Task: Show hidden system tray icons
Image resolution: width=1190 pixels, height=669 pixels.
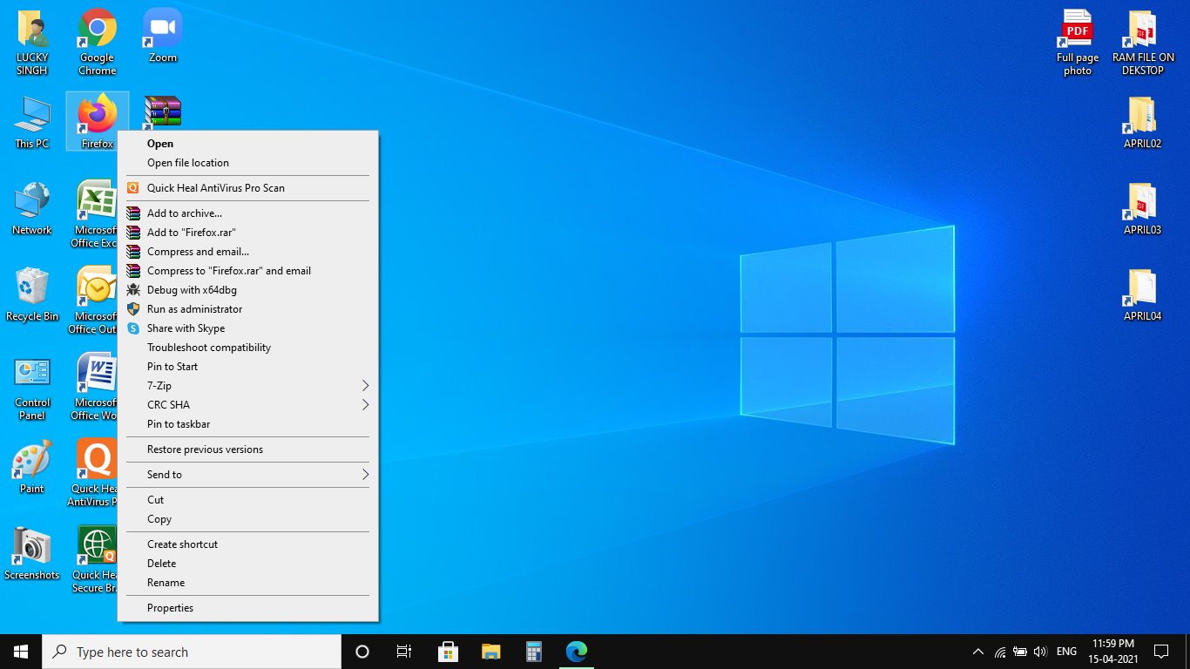Action: point(978,652)
